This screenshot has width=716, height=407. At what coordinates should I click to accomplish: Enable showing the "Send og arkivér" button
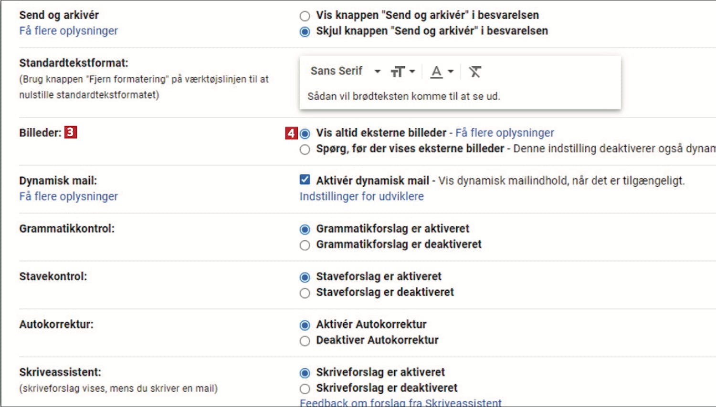click(x=305, y=16)
